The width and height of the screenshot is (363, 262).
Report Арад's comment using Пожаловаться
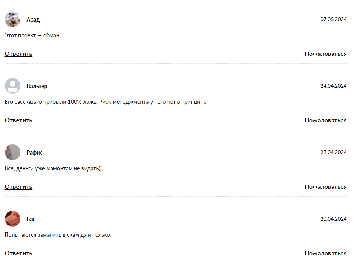326,54
